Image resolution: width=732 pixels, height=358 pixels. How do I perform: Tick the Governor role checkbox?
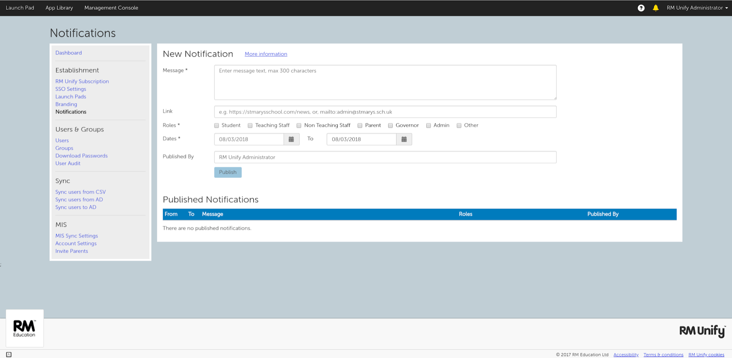coord(390,126)
